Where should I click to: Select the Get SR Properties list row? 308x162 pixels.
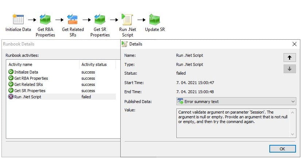(61, 90)
